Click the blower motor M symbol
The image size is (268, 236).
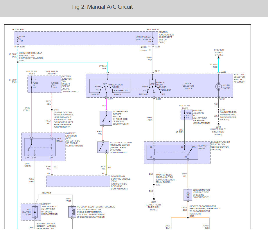click(187, 195)
